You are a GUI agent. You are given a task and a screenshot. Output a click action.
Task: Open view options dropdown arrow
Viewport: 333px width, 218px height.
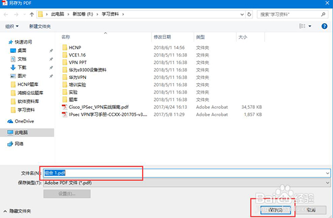coord(310,26)
